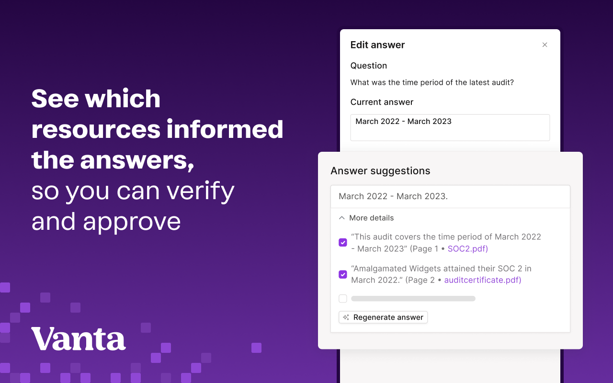Close the Edit answer dialog
613x383 pixels.
coord(545,45)
